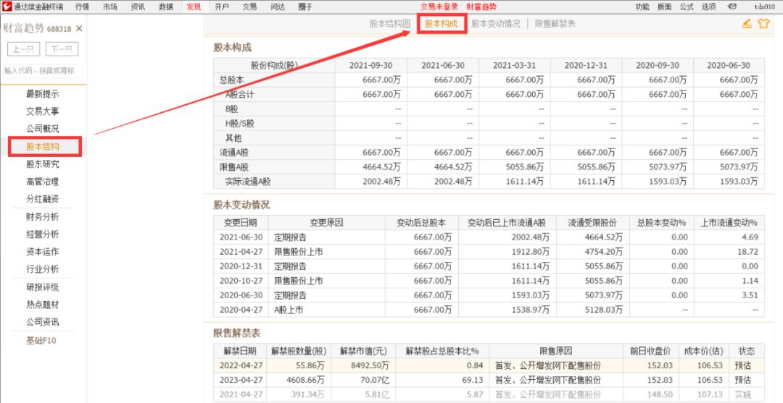Viewport: 783px width, 403px height.
Task: Select the 发现 menu
Action: pos(194,7)
